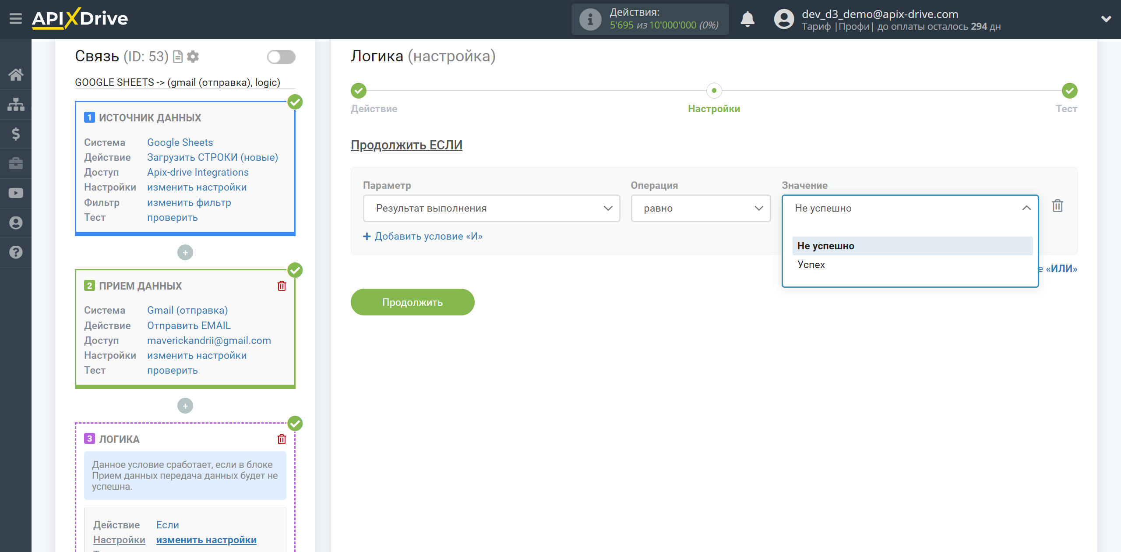Viewport: 1121px width, 552px height.
Task: Click the Если action value
Action: point(167,525)
